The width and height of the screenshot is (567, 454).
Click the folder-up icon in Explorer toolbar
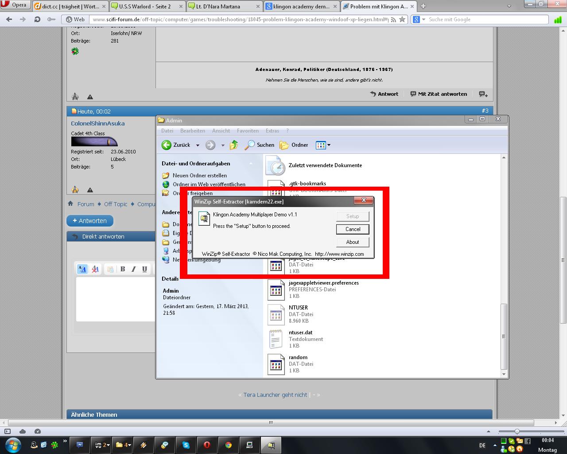(x=234, y=145)
